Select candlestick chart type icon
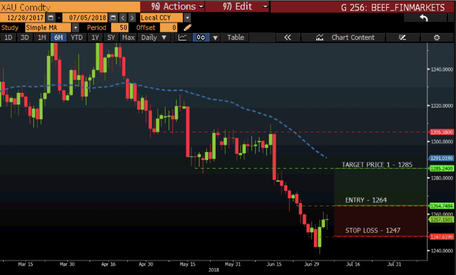The width and height of the screenshot is (456, 275). click(201, 37)
